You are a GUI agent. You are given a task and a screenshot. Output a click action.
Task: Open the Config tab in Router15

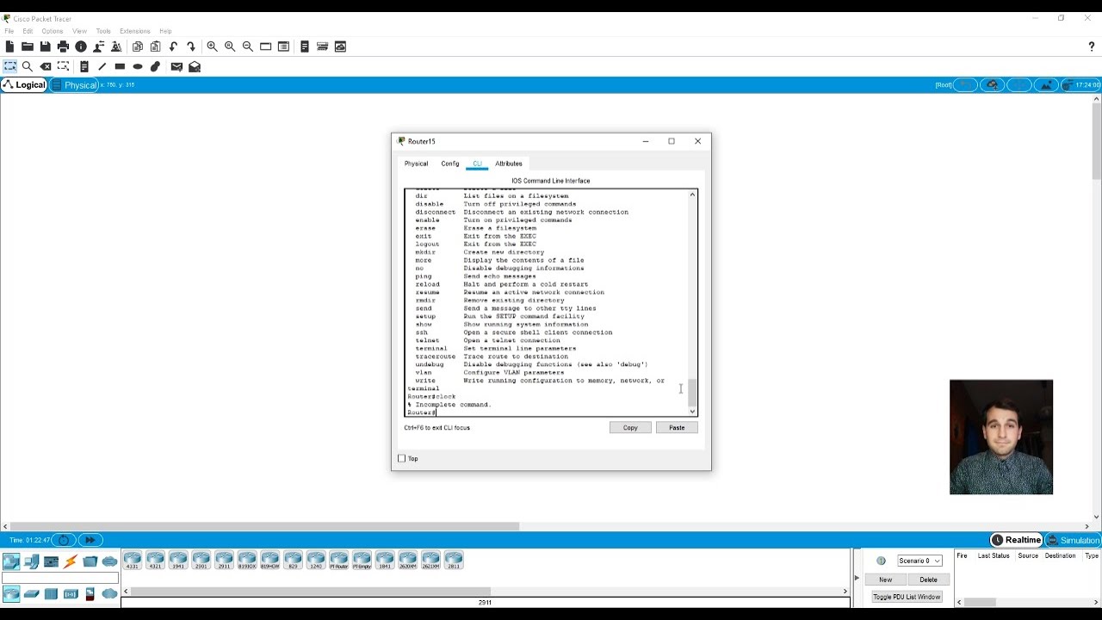click(x=450, y=164)
